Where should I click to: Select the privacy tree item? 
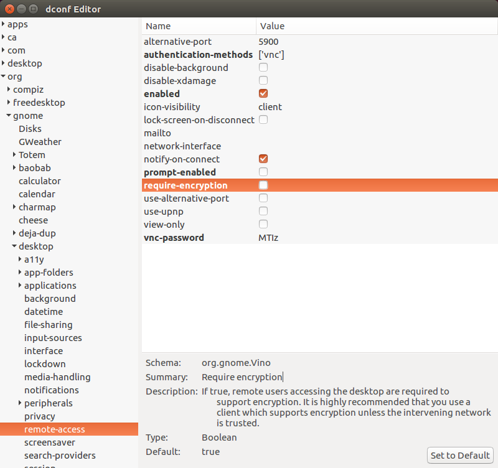pos(40,416)
